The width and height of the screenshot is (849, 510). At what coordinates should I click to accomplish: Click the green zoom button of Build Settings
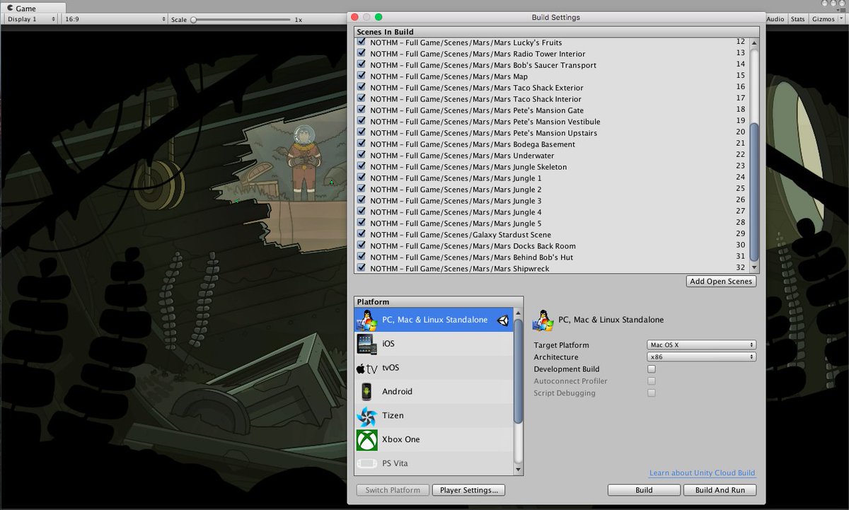(x=379, y=17)
